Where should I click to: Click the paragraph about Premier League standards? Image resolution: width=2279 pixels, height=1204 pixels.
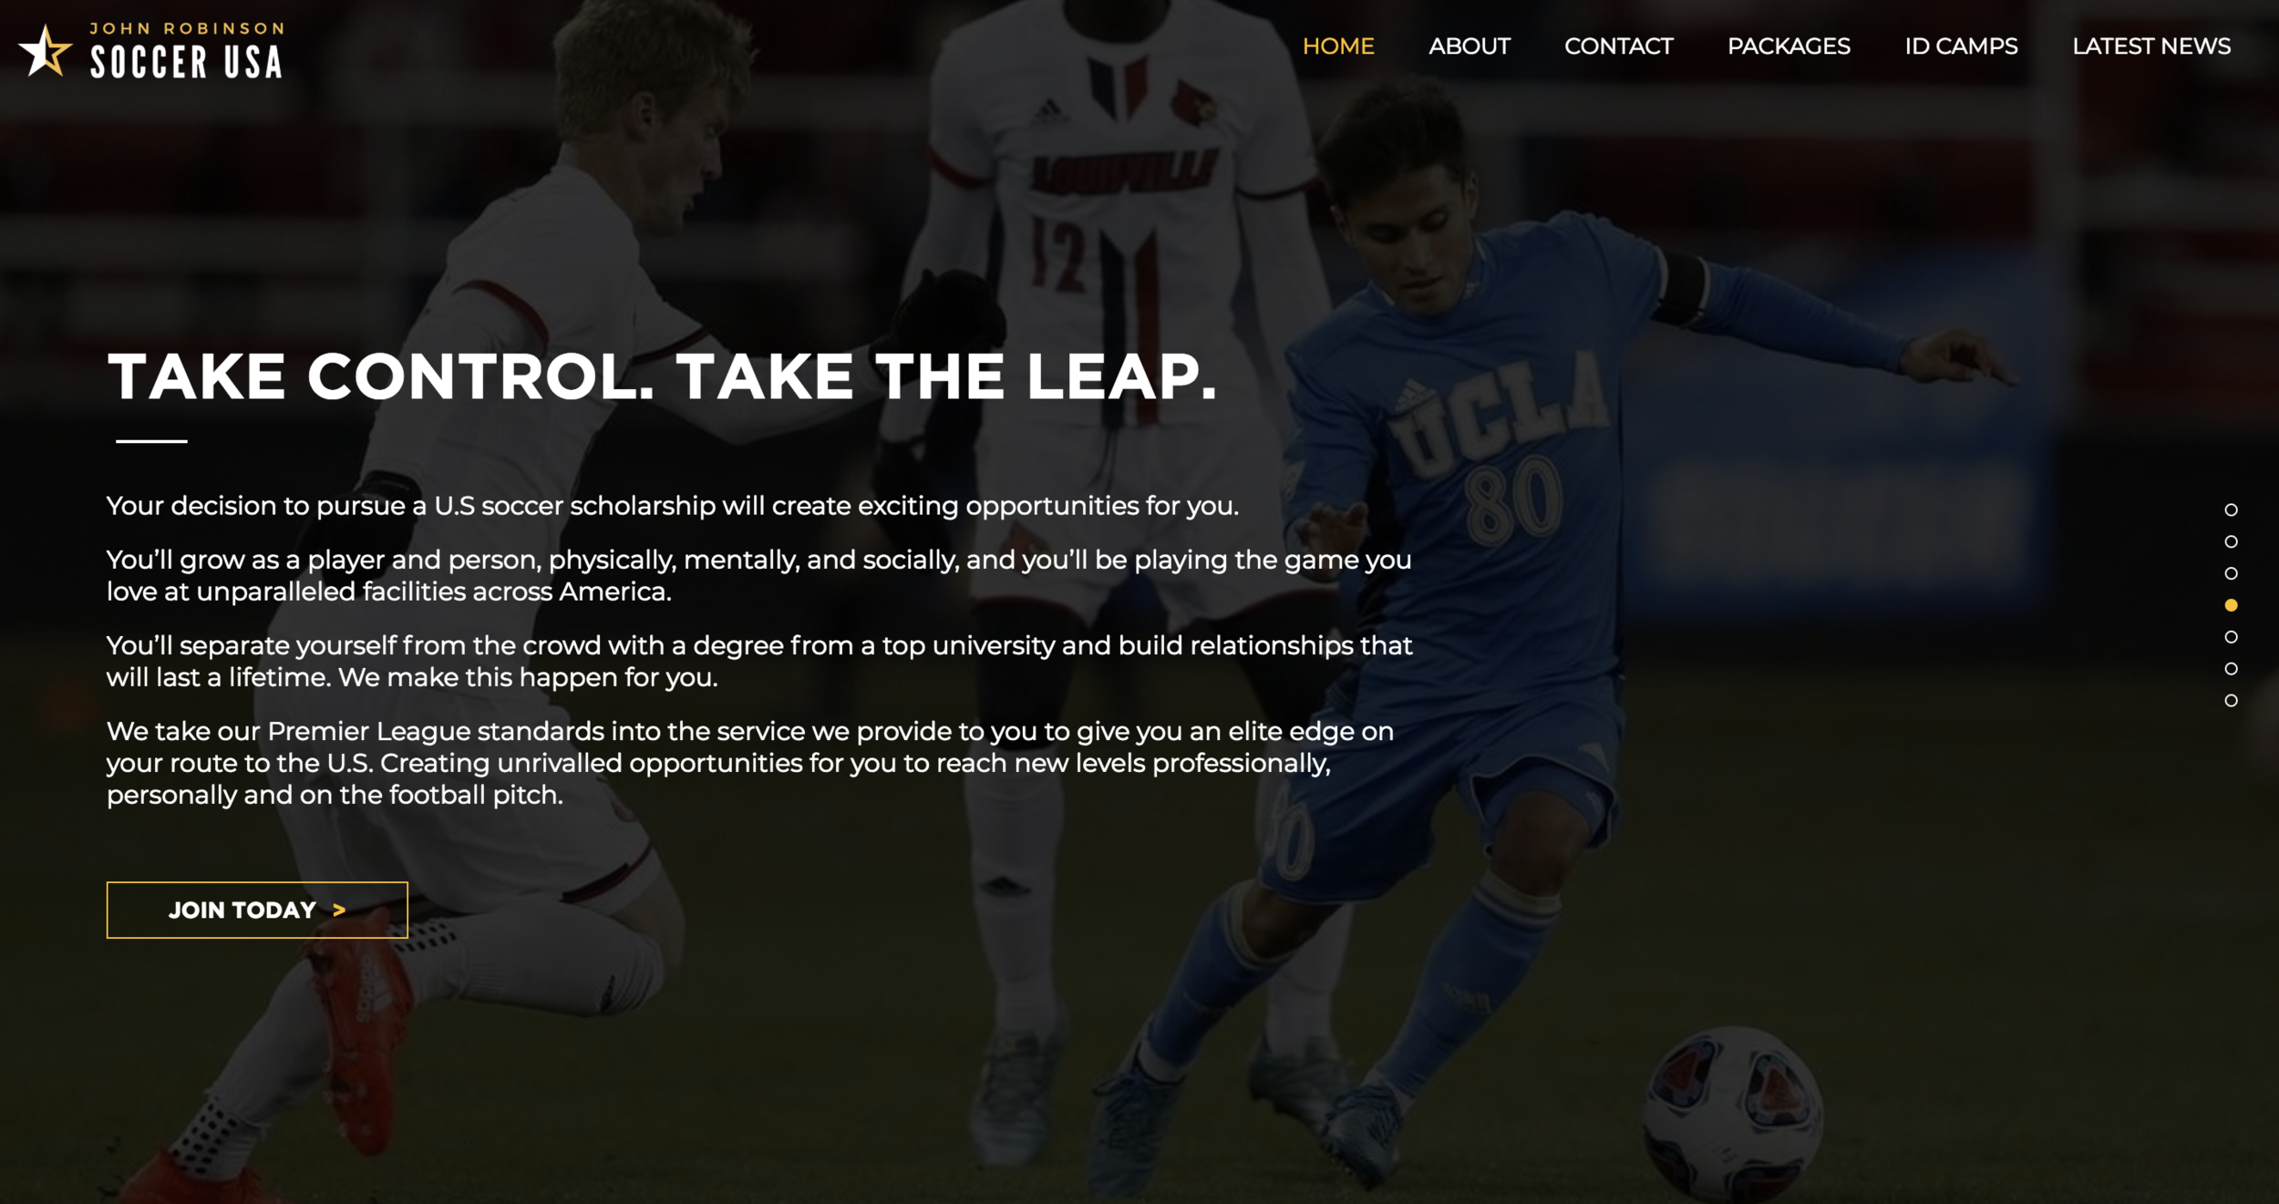749,763
